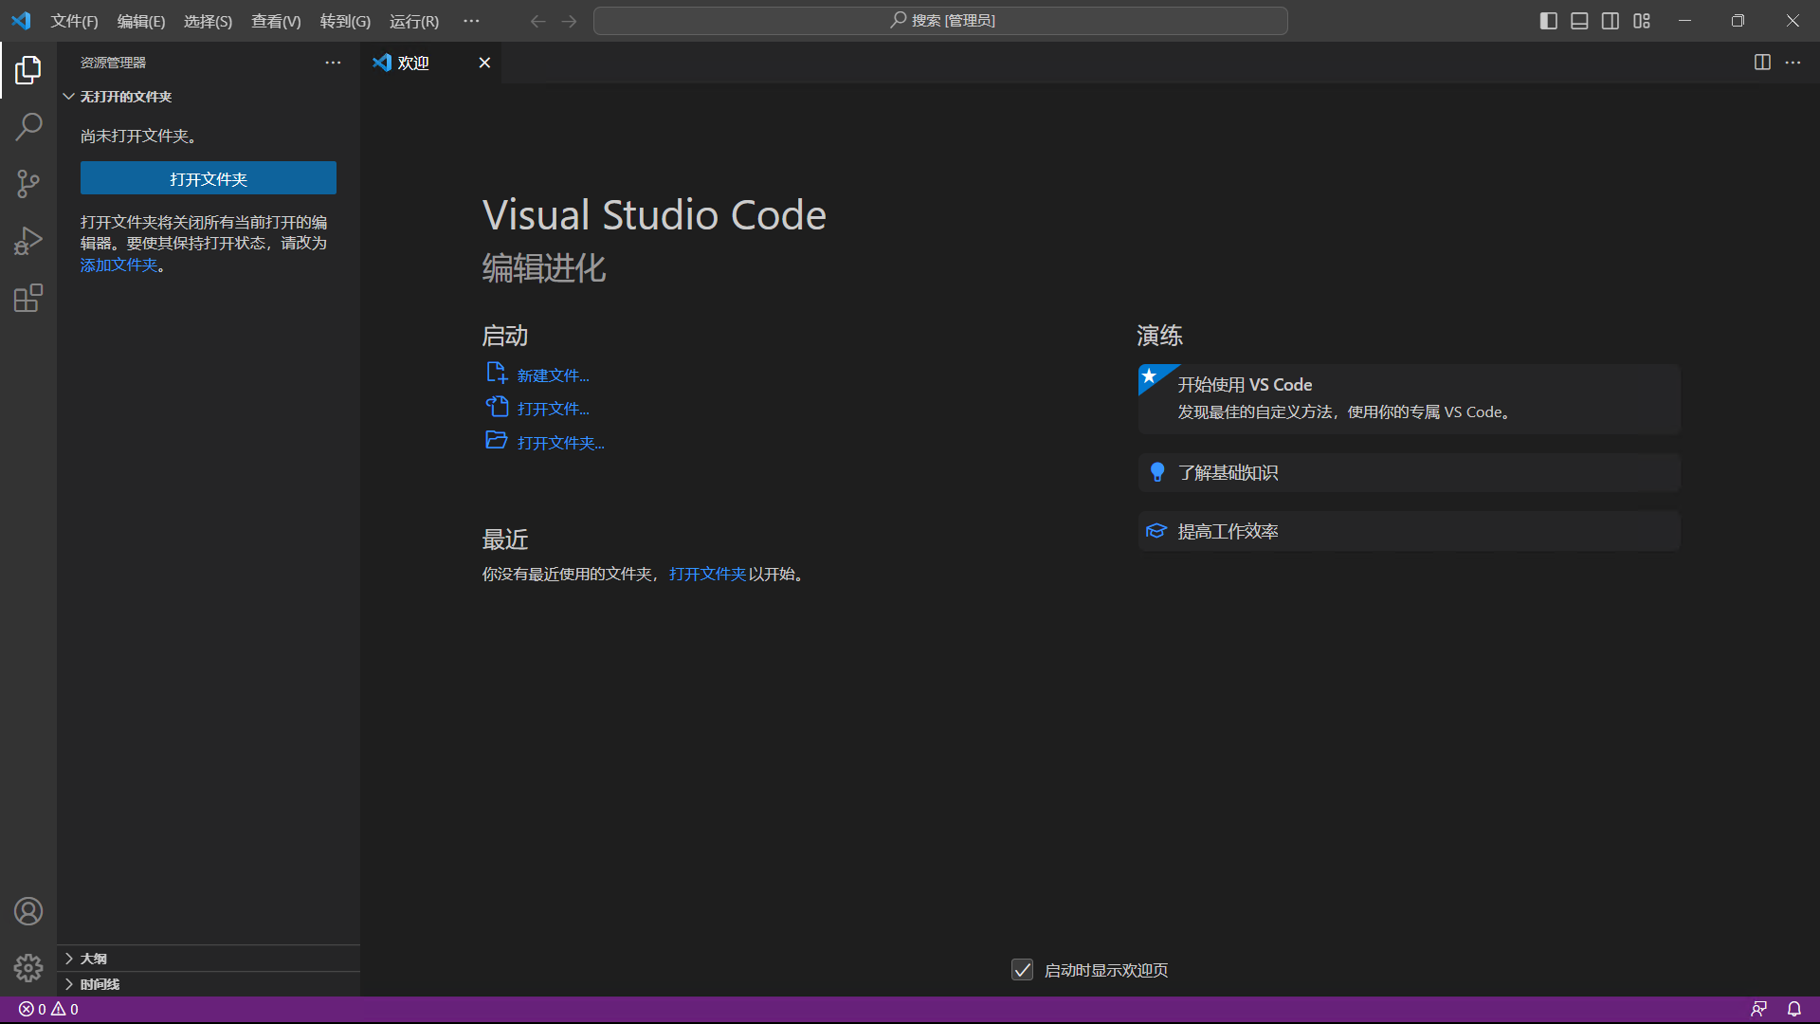Toggle the secondary side bar layout icon

[1611, 21]
